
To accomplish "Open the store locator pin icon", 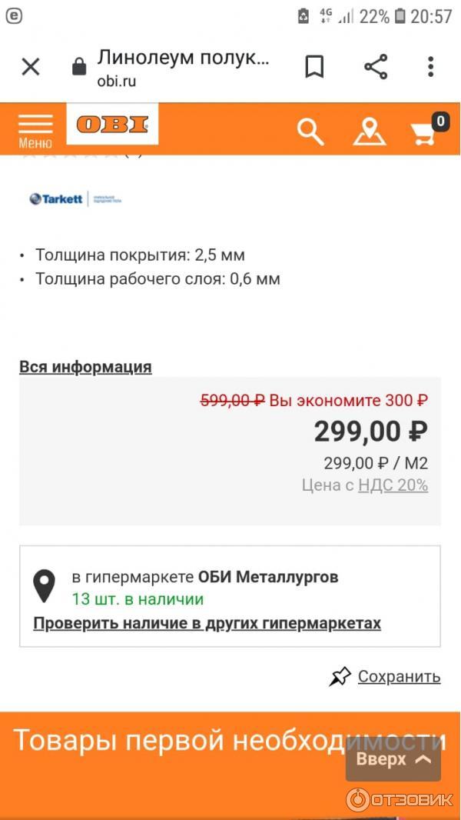I will pyautogui.click(x=370, y=132).
